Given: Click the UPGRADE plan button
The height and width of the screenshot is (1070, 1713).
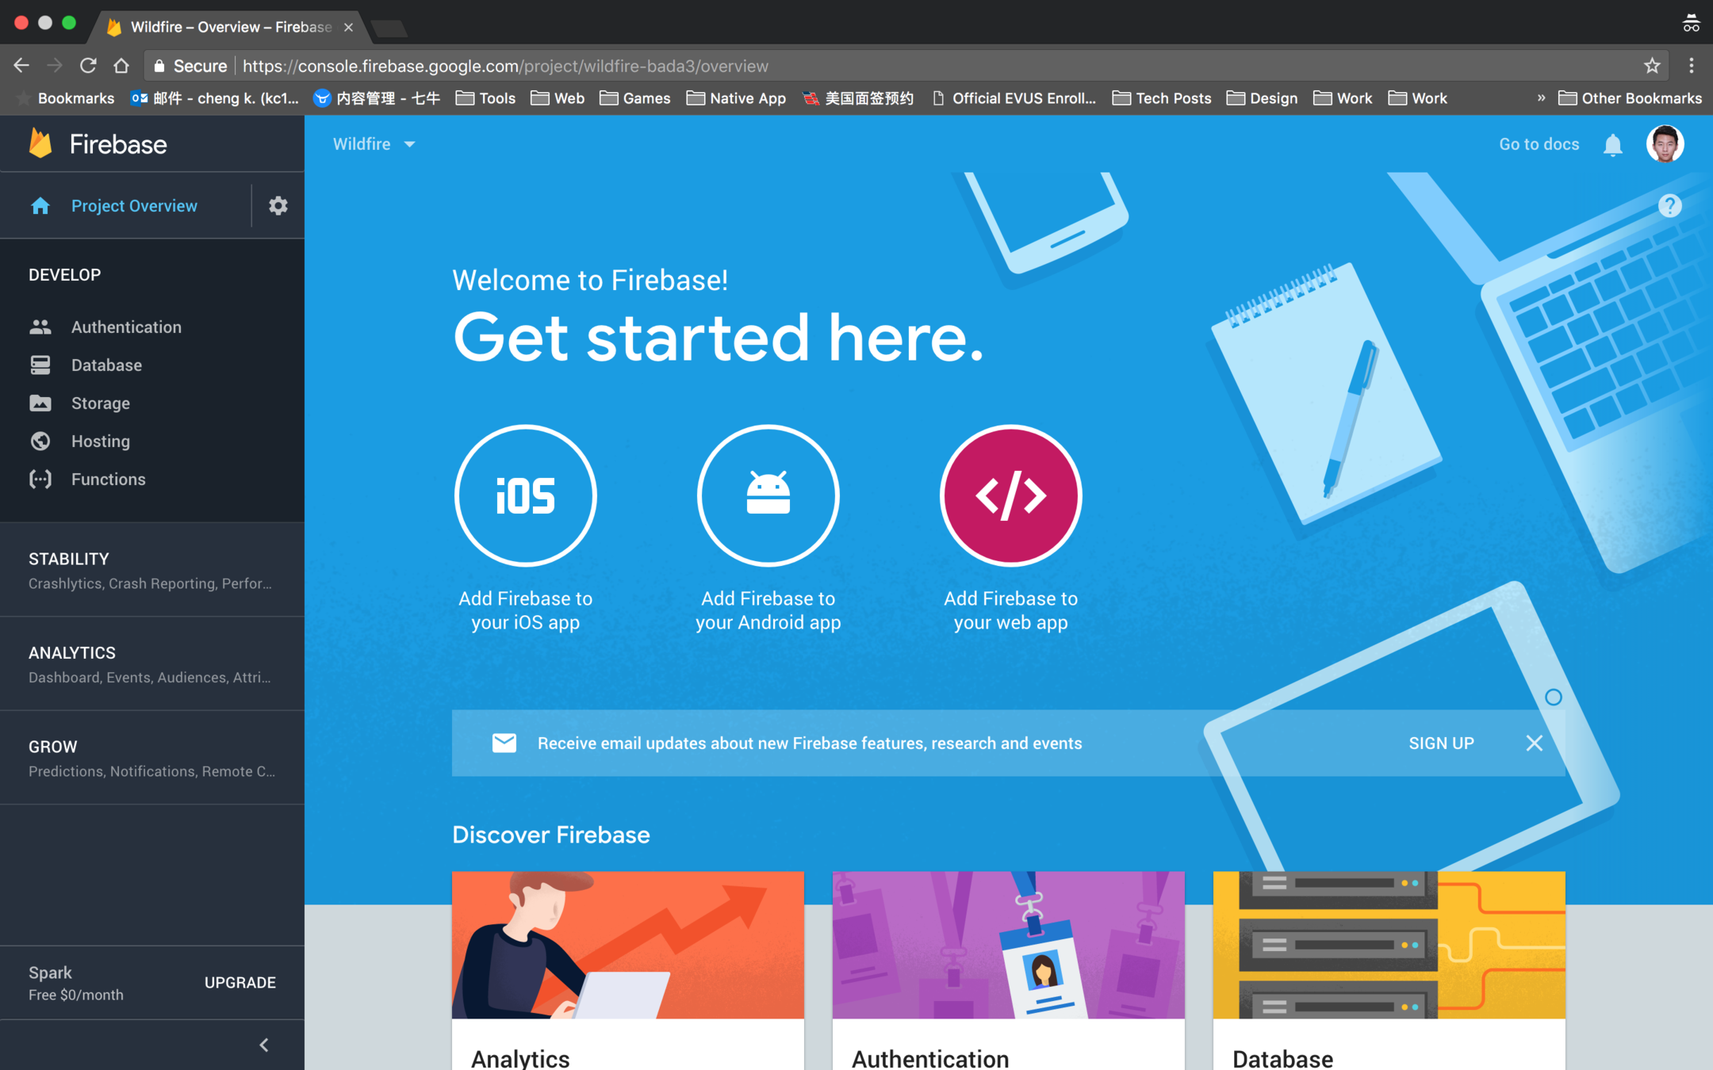Looking at the screenshot, I should pyautogui.click(x=240, y=983).
